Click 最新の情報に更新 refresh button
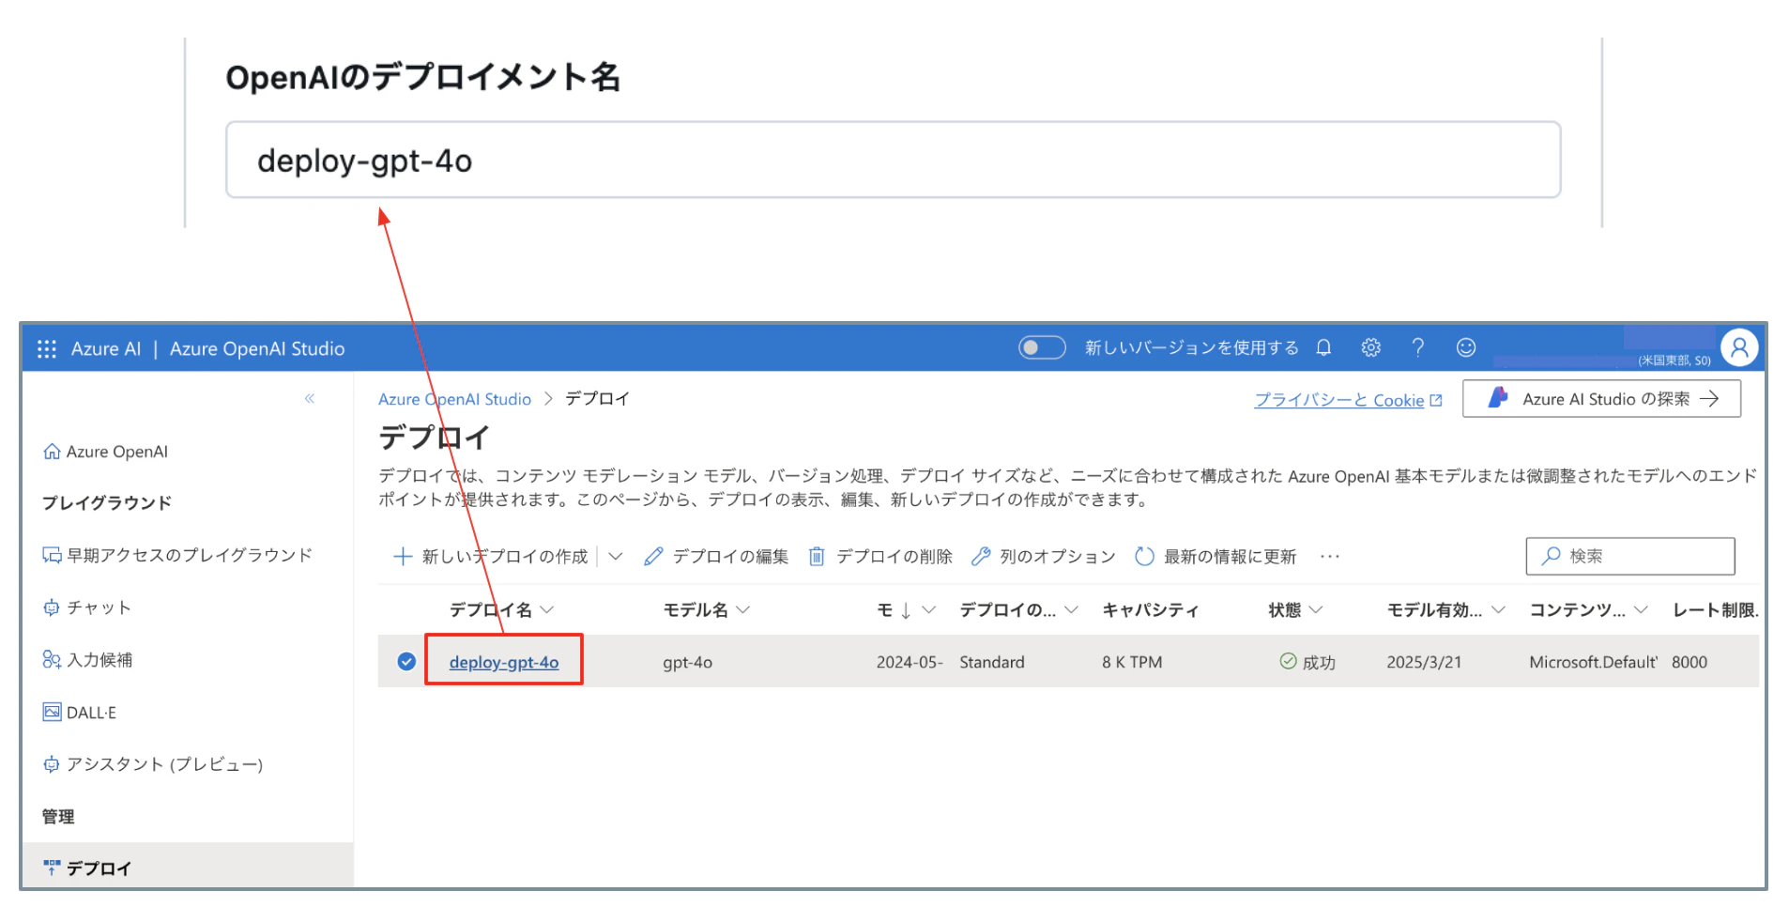1789x922 pixels. [x=1216, y=557]
